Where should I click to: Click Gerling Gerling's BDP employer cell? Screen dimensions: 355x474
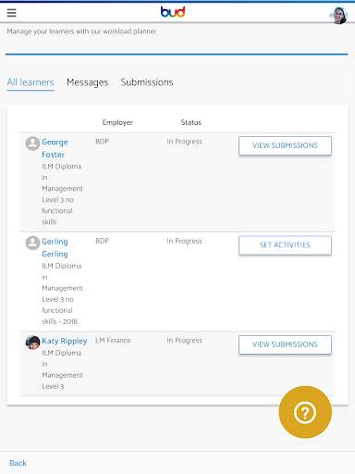tap(103, 241)
